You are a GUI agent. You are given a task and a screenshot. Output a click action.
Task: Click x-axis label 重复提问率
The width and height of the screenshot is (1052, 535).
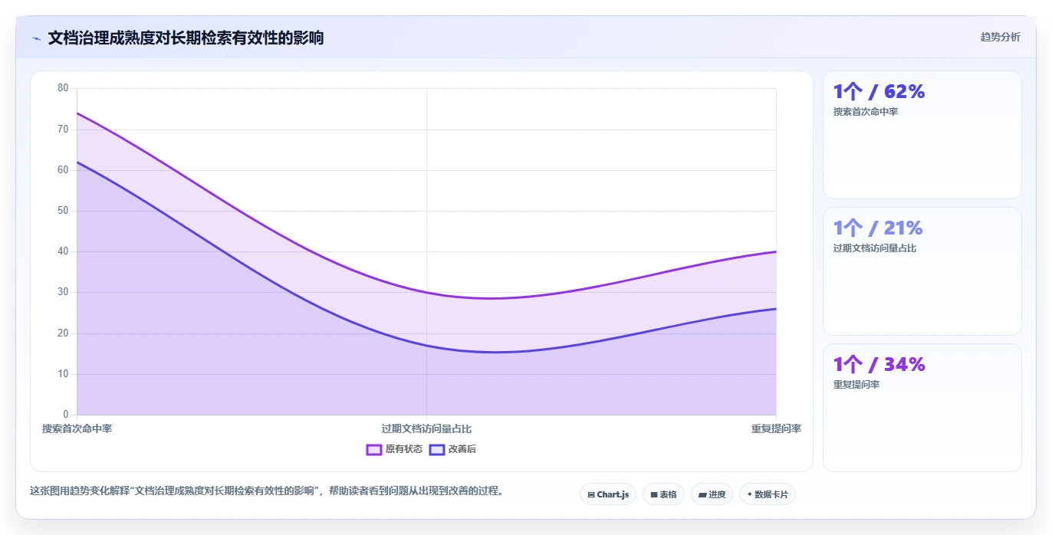click(x=776, y=428)
